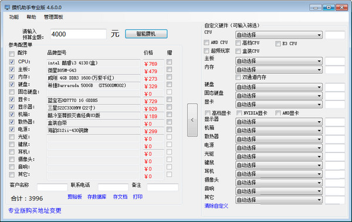The width and height of the screenshot is (352, 222).
Task: Click the left arrow transfer button
Action: pos(192,120)
